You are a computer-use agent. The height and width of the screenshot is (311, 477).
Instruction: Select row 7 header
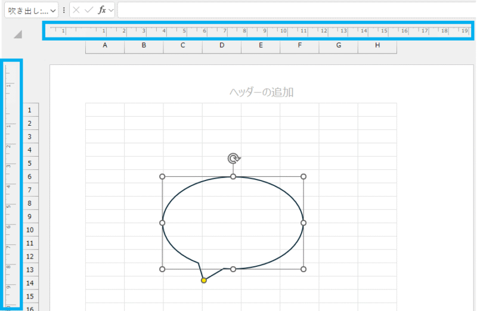[x=31, y=189]
